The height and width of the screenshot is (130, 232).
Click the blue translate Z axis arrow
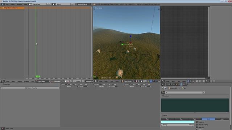130,36
